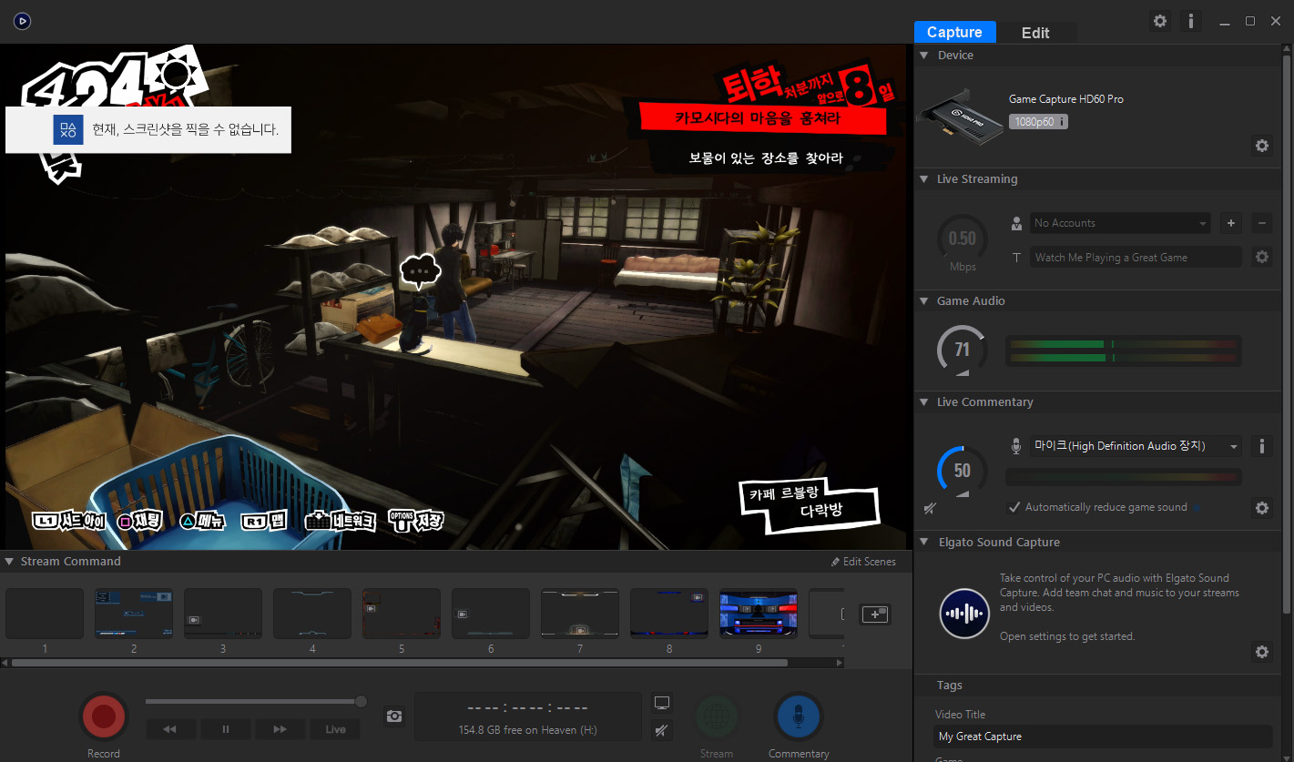Add a streaming account with plus button
This screenshot has width=1294, height=762.
tap(1230, 223)
